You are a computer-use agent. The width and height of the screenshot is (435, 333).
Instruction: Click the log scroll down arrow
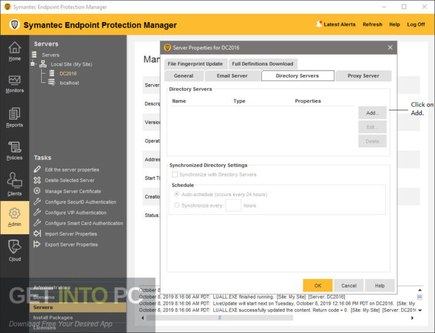pyautogui.click(x=420, y=310)
